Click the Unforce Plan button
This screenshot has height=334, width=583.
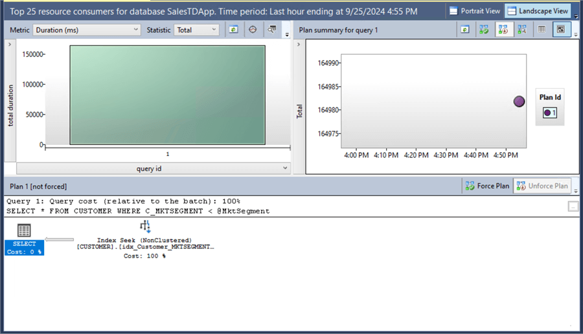point(543,186)
